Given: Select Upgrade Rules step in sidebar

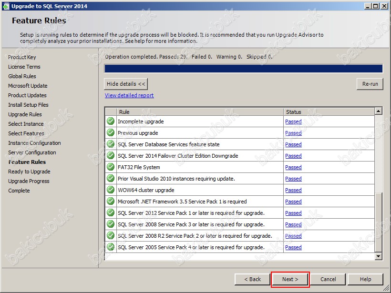Looking at the screenshot, I should 25,114.
